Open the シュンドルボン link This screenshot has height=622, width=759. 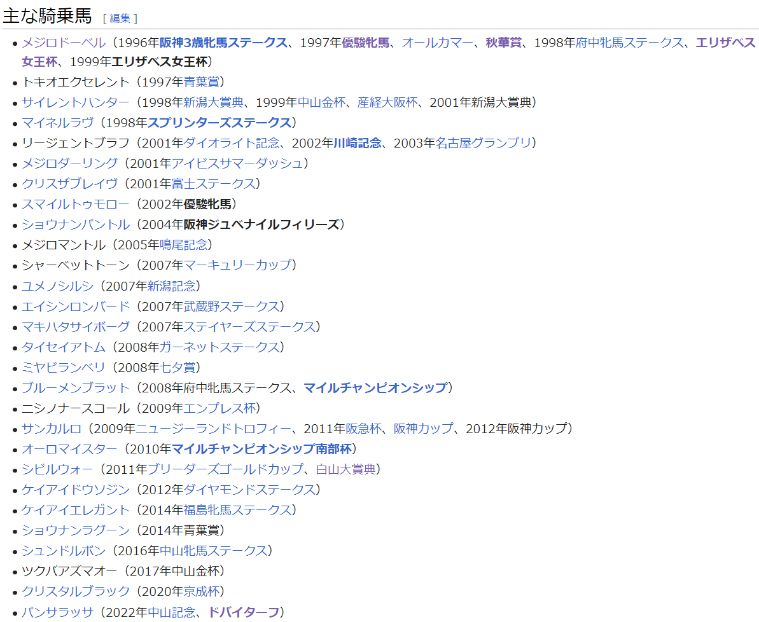pos(64,550)
